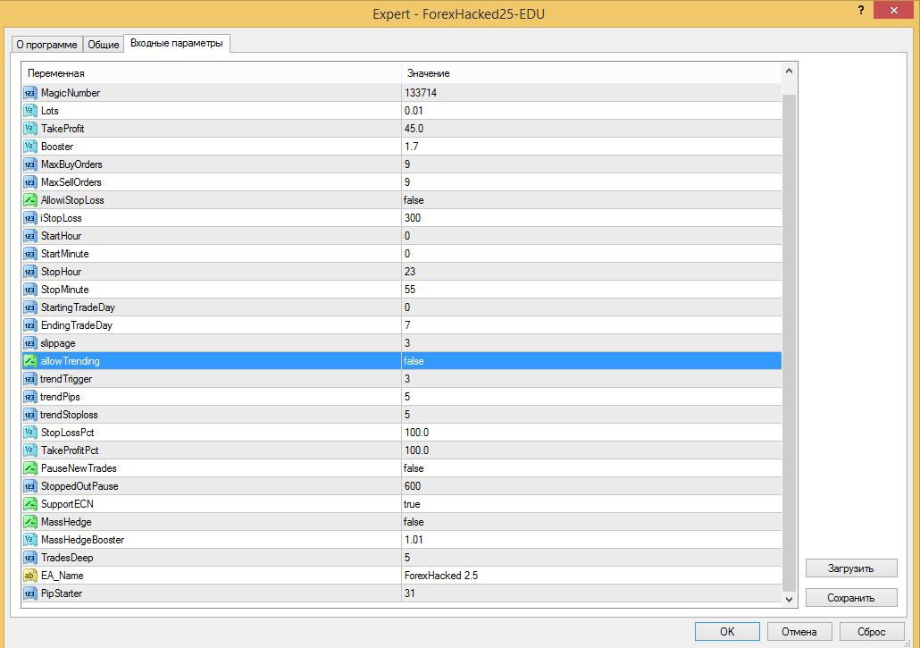Select the StoppedOutPause variable name
This screenshot has width=920, height=648.
click(x=79, y=486)
